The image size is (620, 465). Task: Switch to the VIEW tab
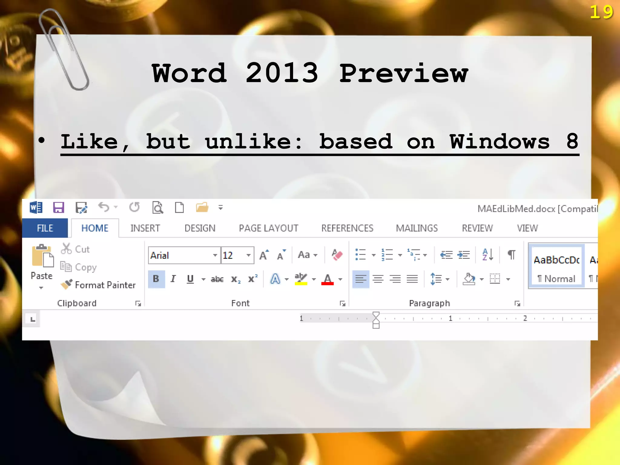click(527, 228)
